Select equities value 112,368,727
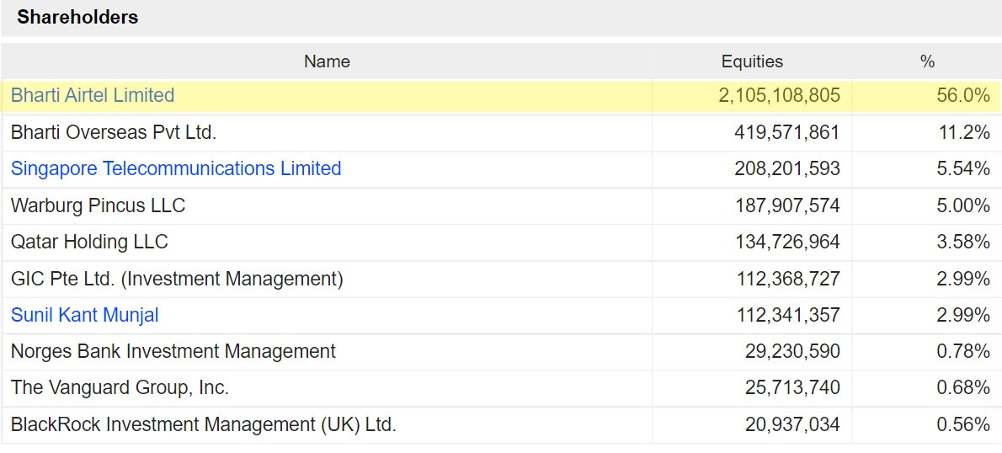This screenshot has width=1002, height=453. coord(788,279)
